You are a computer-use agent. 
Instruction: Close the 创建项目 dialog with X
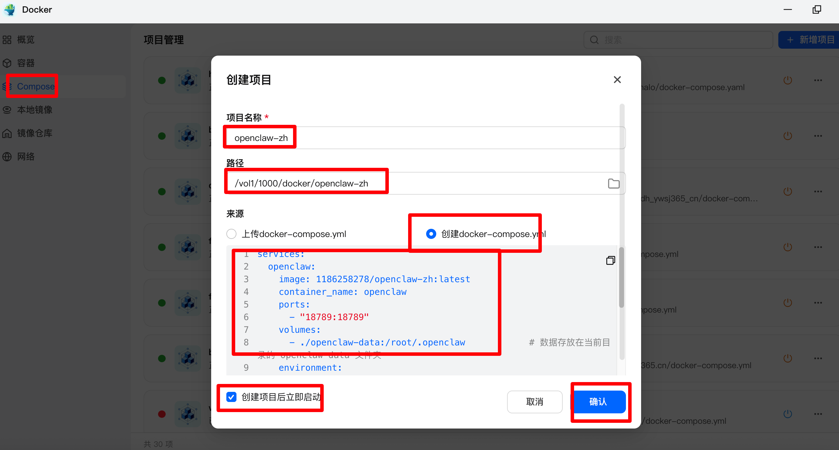[x=617, y=80]
